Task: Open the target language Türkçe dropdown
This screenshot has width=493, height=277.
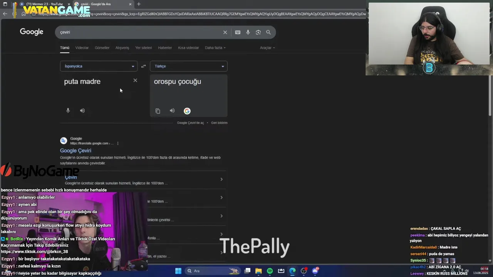Action: click(x=188, y=66)
